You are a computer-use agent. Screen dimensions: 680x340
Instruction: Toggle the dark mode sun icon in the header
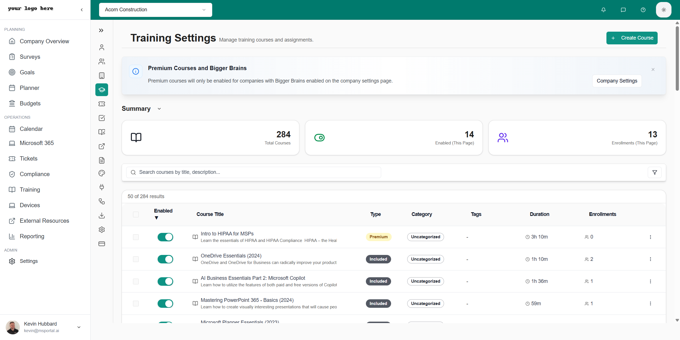[x=664, y=10]
